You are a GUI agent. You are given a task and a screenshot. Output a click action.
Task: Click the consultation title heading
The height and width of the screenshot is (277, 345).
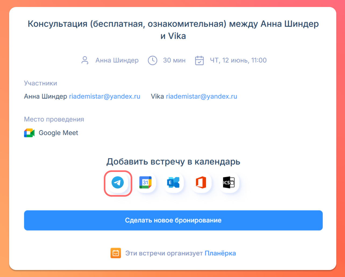173,30
